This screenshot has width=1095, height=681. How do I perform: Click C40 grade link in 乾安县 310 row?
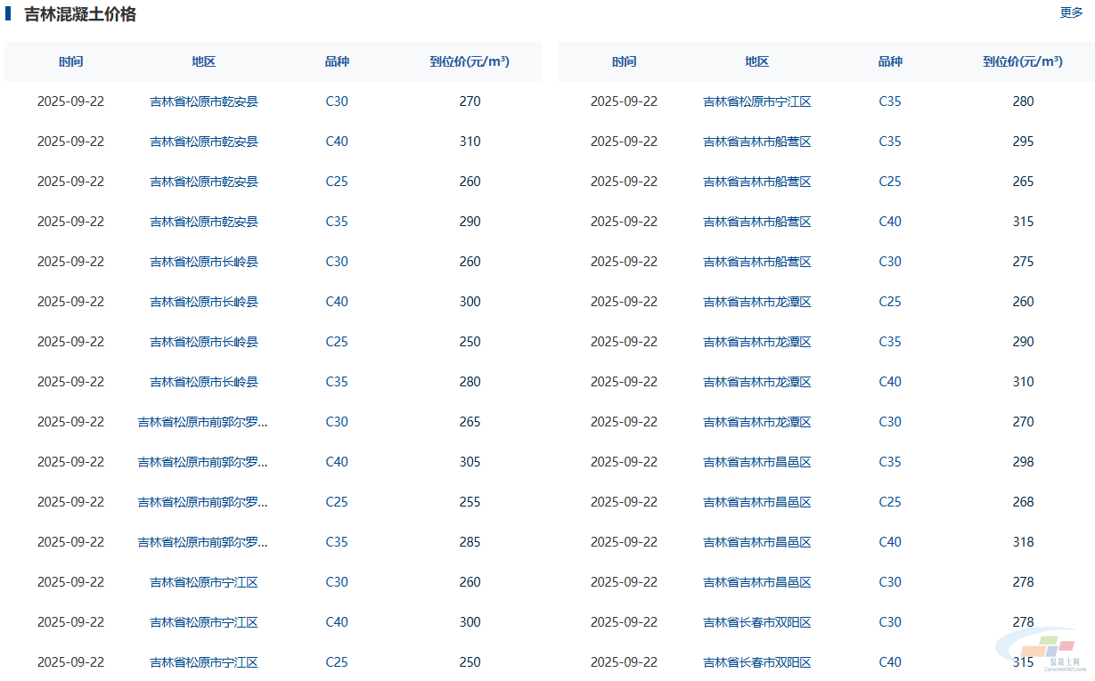pyautogui.click(x=337, y=142)
